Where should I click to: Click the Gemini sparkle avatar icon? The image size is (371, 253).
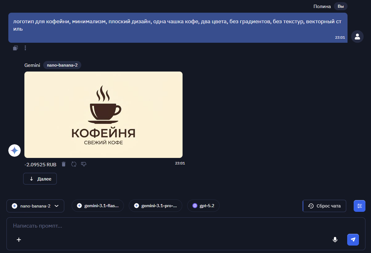click(x=15, y=150)
